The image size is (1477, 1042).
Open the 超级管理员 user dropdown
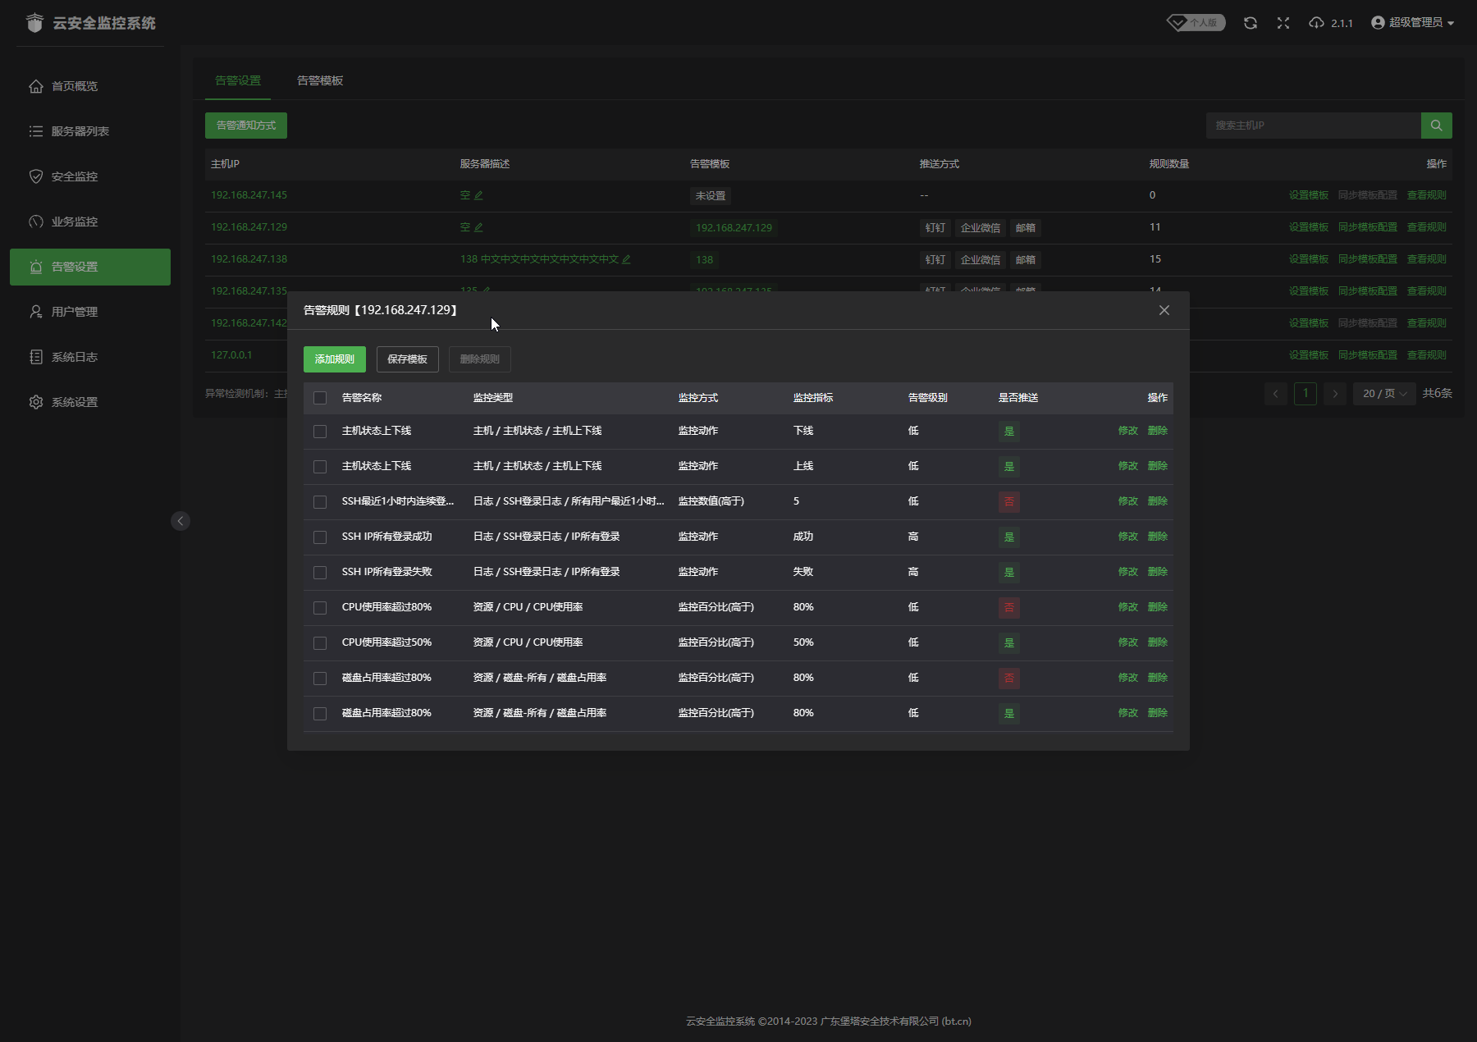pos(1412,23)
